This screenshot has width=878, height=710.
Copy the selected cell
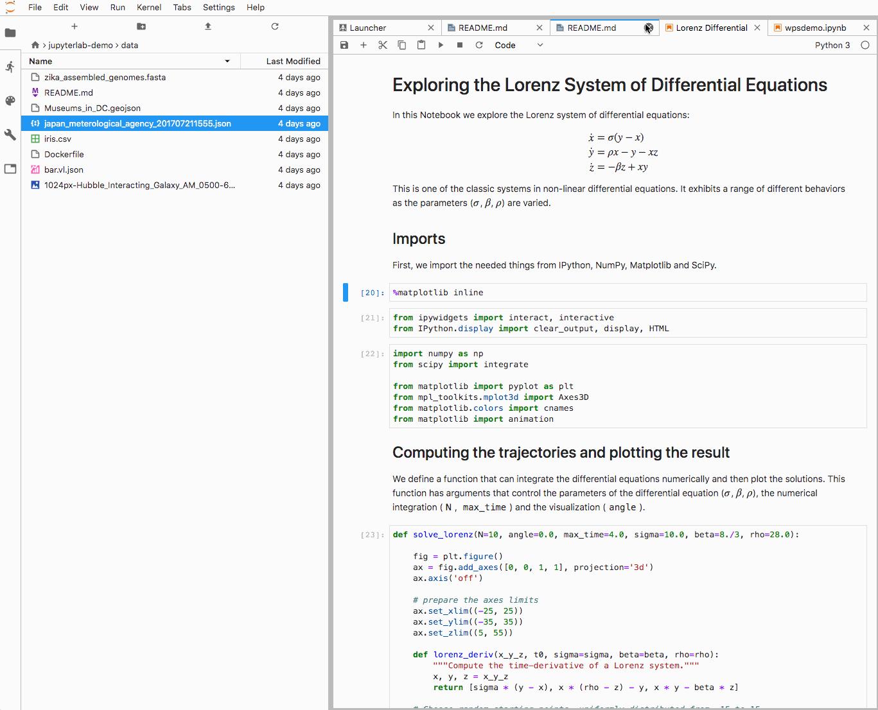click(402, 45)
